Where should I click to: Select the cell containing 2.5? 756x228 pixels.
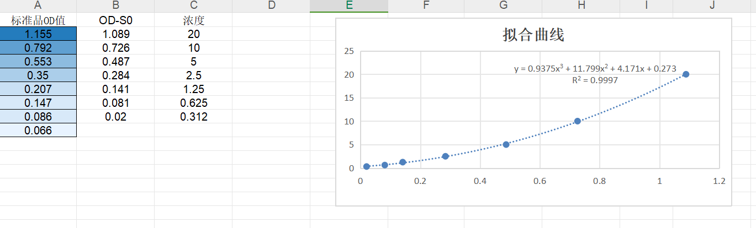193,75
